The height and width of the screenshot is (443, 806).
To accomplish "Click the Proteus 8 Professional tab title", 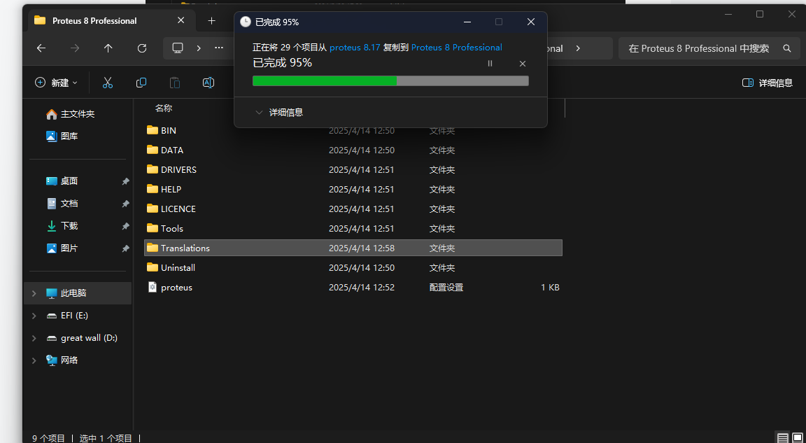I will [94, 20].
